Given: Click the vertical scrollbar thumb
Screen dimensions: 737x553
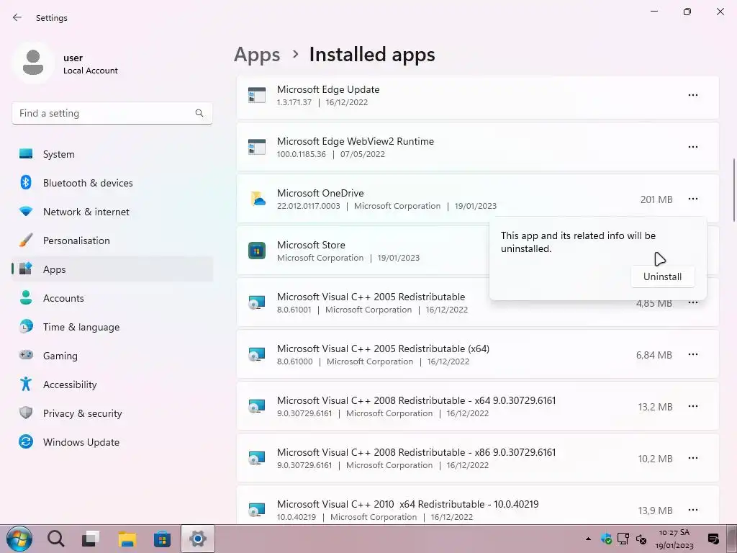Looking at the screenshot, I should tap(733, 189).
